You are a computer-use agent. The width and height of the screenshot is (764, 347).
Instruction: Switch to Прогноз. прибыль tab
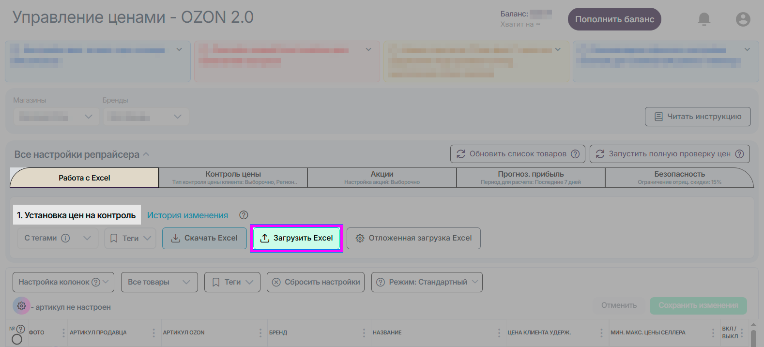(531, 178)
